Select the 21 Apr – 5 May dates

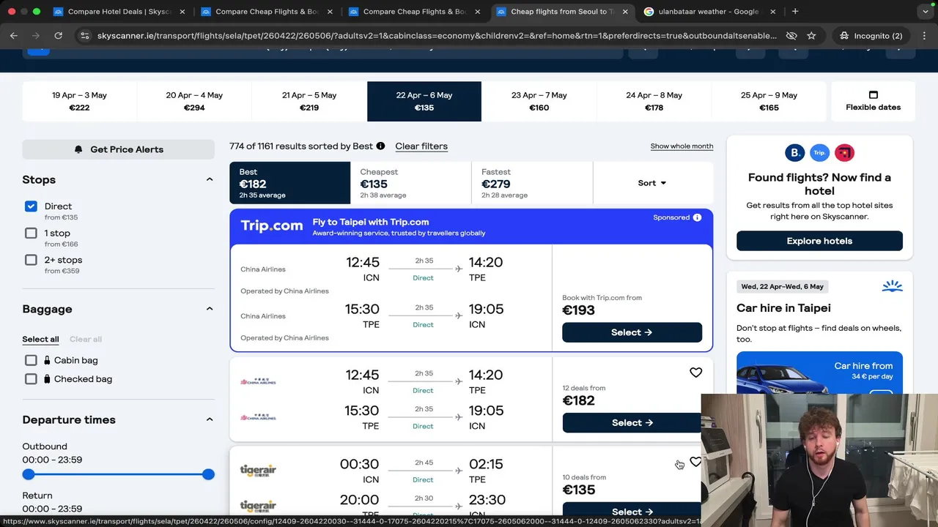(309, 101)
